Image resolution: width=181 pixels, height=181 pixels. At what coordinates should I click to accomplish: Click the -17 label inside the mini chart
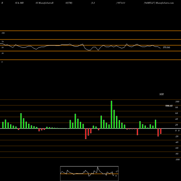117,172
